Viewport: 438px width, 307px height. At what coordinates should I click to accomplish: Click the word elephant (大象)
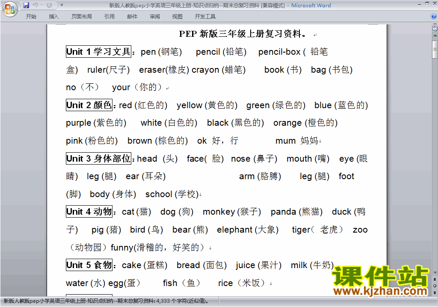point(248,230)
